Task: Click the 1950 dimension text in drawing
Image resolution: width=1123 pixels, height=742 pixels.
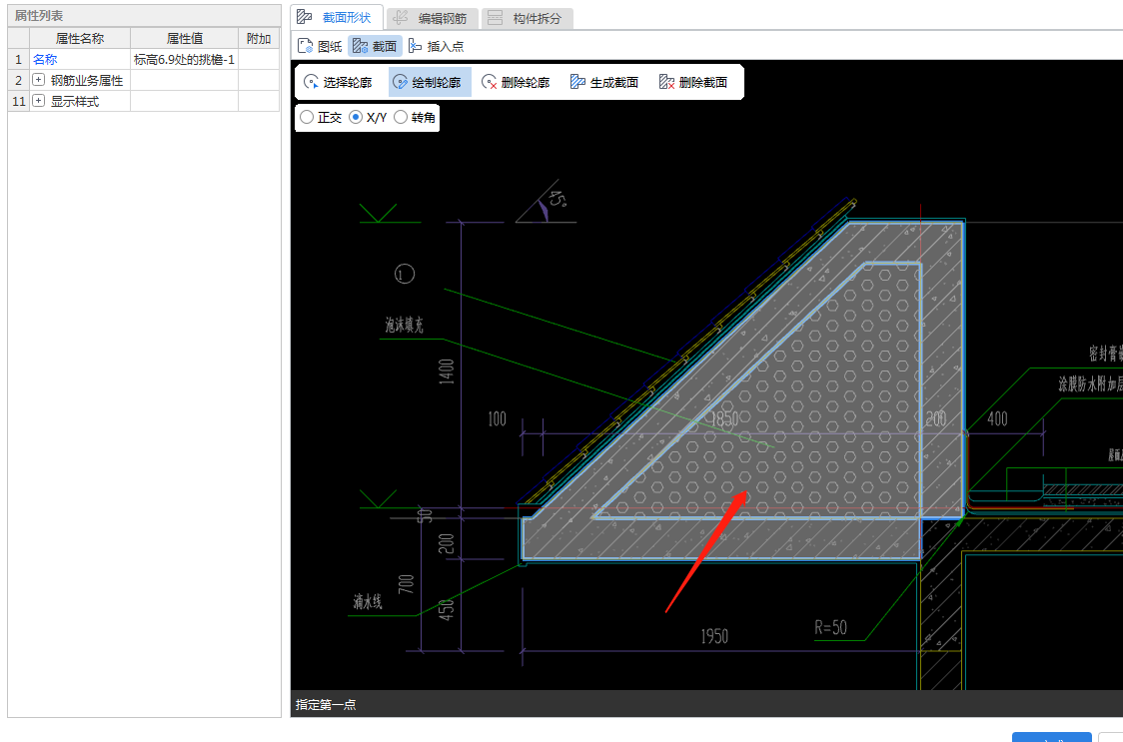Action: [714, 636]
